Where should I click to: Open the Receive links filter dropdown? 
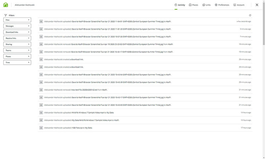point(17,38)
